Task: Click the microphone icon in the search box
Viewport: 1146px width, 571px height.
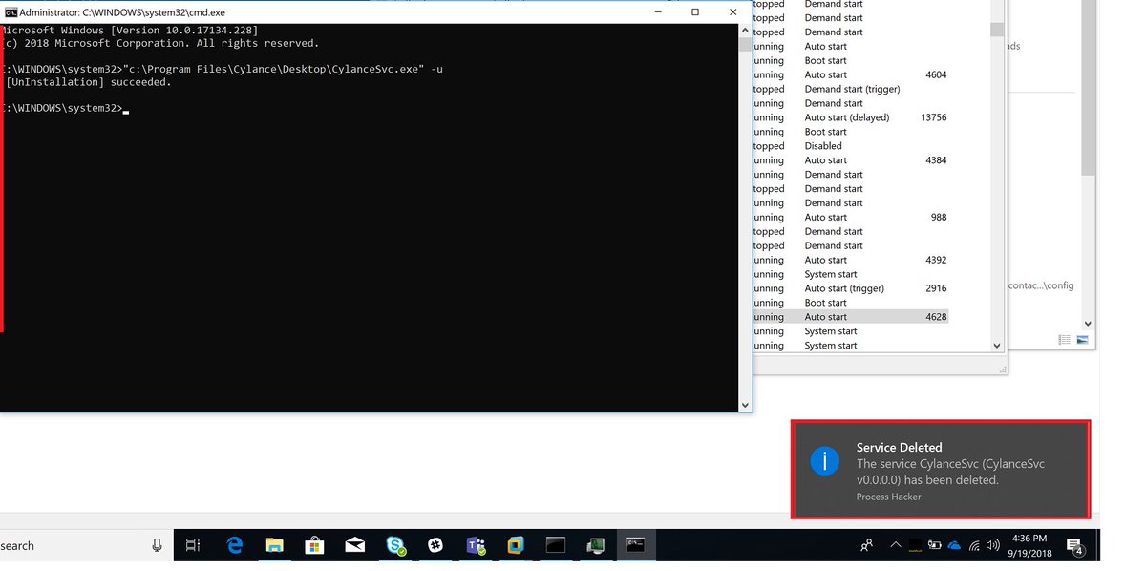Action: (157, 545)
